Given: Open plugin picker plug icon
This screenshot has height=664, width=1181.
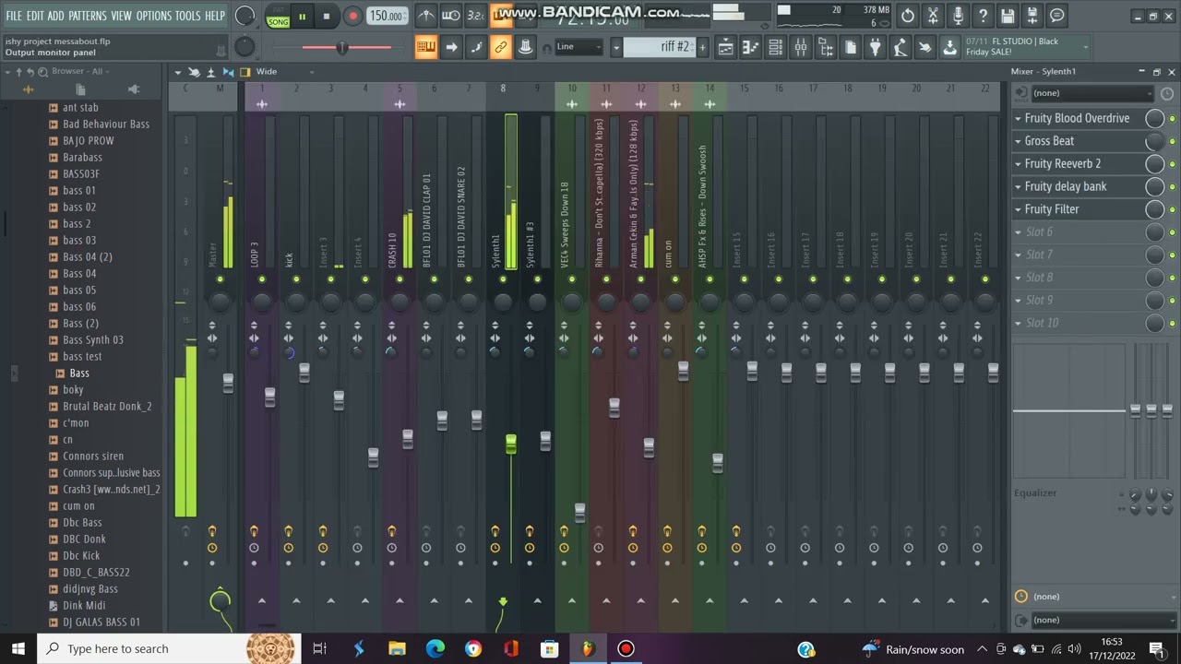Looking at the screenshot, I should point(875,47).
